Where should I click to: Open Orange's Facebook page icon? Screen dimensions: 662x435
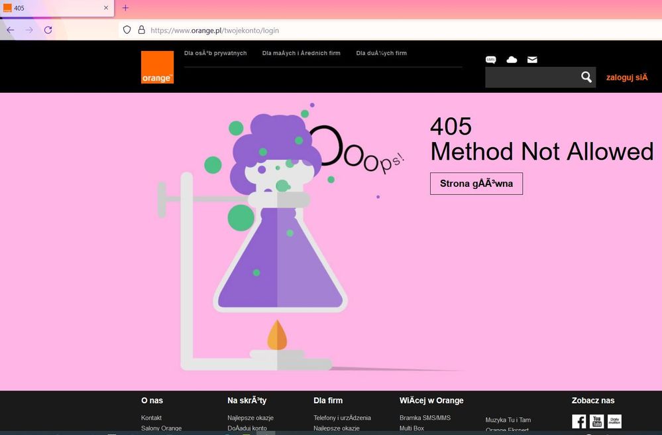[579, 422]
